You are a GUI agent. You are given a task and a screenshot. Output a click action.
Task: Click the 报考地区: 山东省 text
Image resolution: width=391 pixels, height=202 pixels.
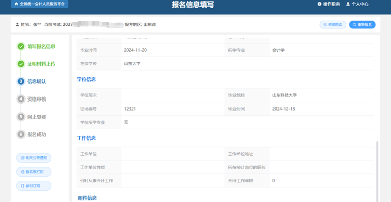tap(140, 25)
